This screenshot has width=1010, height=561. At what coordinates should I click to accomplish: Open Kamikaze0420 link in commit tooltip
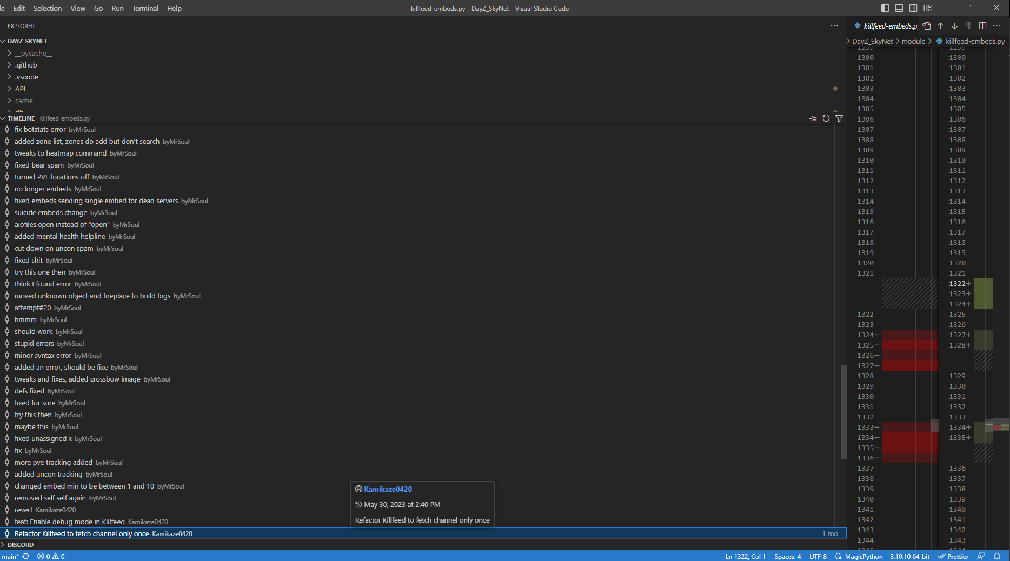point(388,489)
